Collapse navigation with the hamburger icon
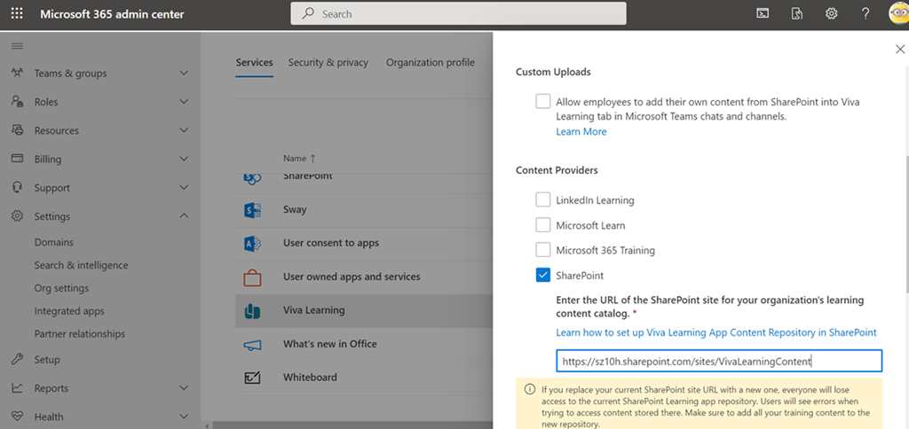Image resolution: width=909 pixels, height=429 pixels. 17,46
